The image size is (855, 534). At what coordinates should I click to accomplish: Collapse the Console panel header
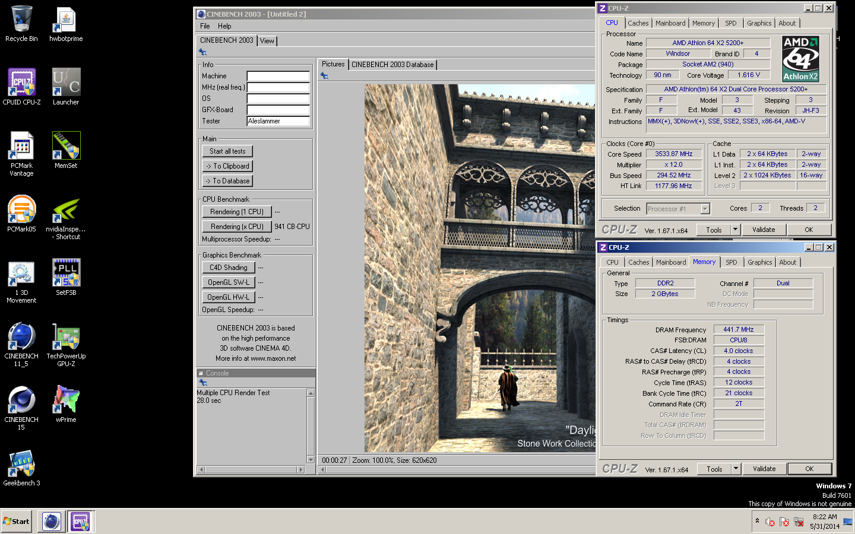coord(201,373)
